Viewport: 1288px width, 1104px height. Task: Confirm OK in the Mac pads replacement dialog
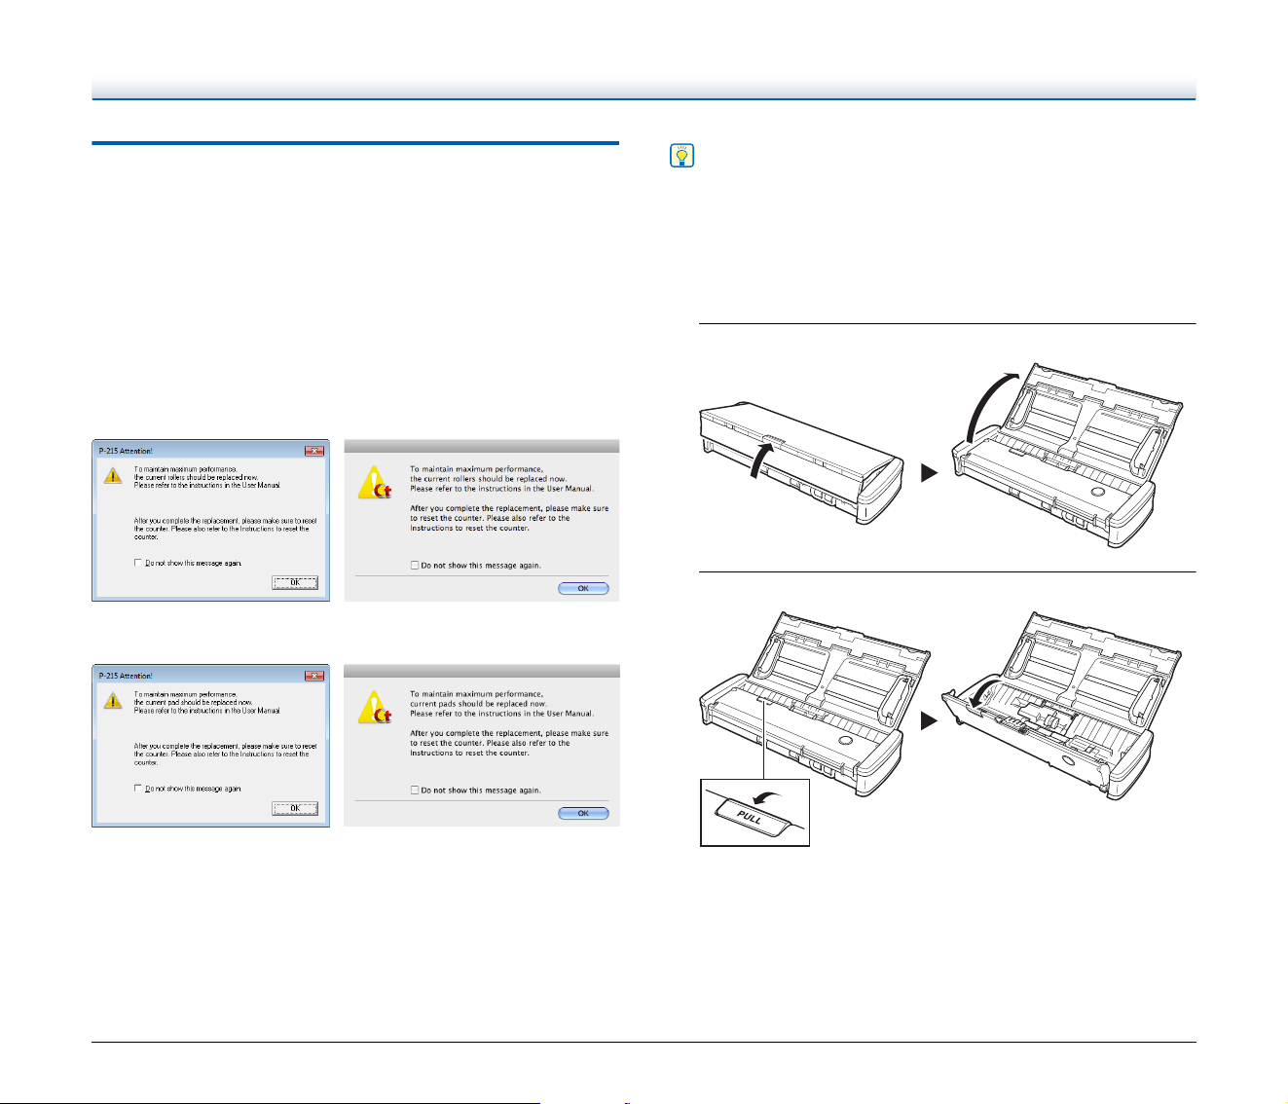(x=583, y=813)
